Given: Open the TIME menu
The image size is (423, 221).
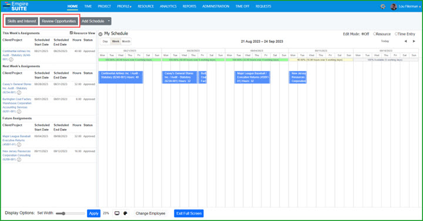Looking at the screenshot, I should pyautogui.click(x=88, y=6).
